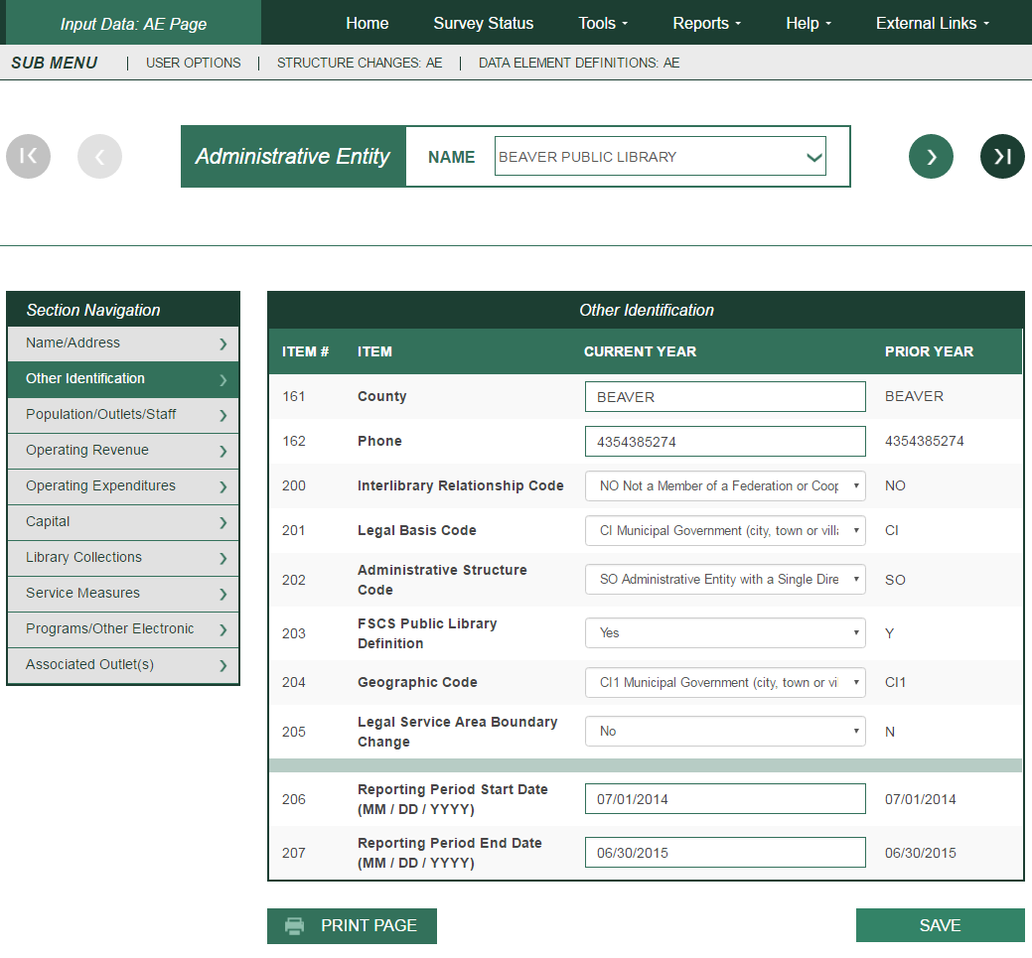The height and width of the screenshot is (958, 1032).
Task: Go to Survey Status page
Action: pyautogui.click(x=484, y=23)
